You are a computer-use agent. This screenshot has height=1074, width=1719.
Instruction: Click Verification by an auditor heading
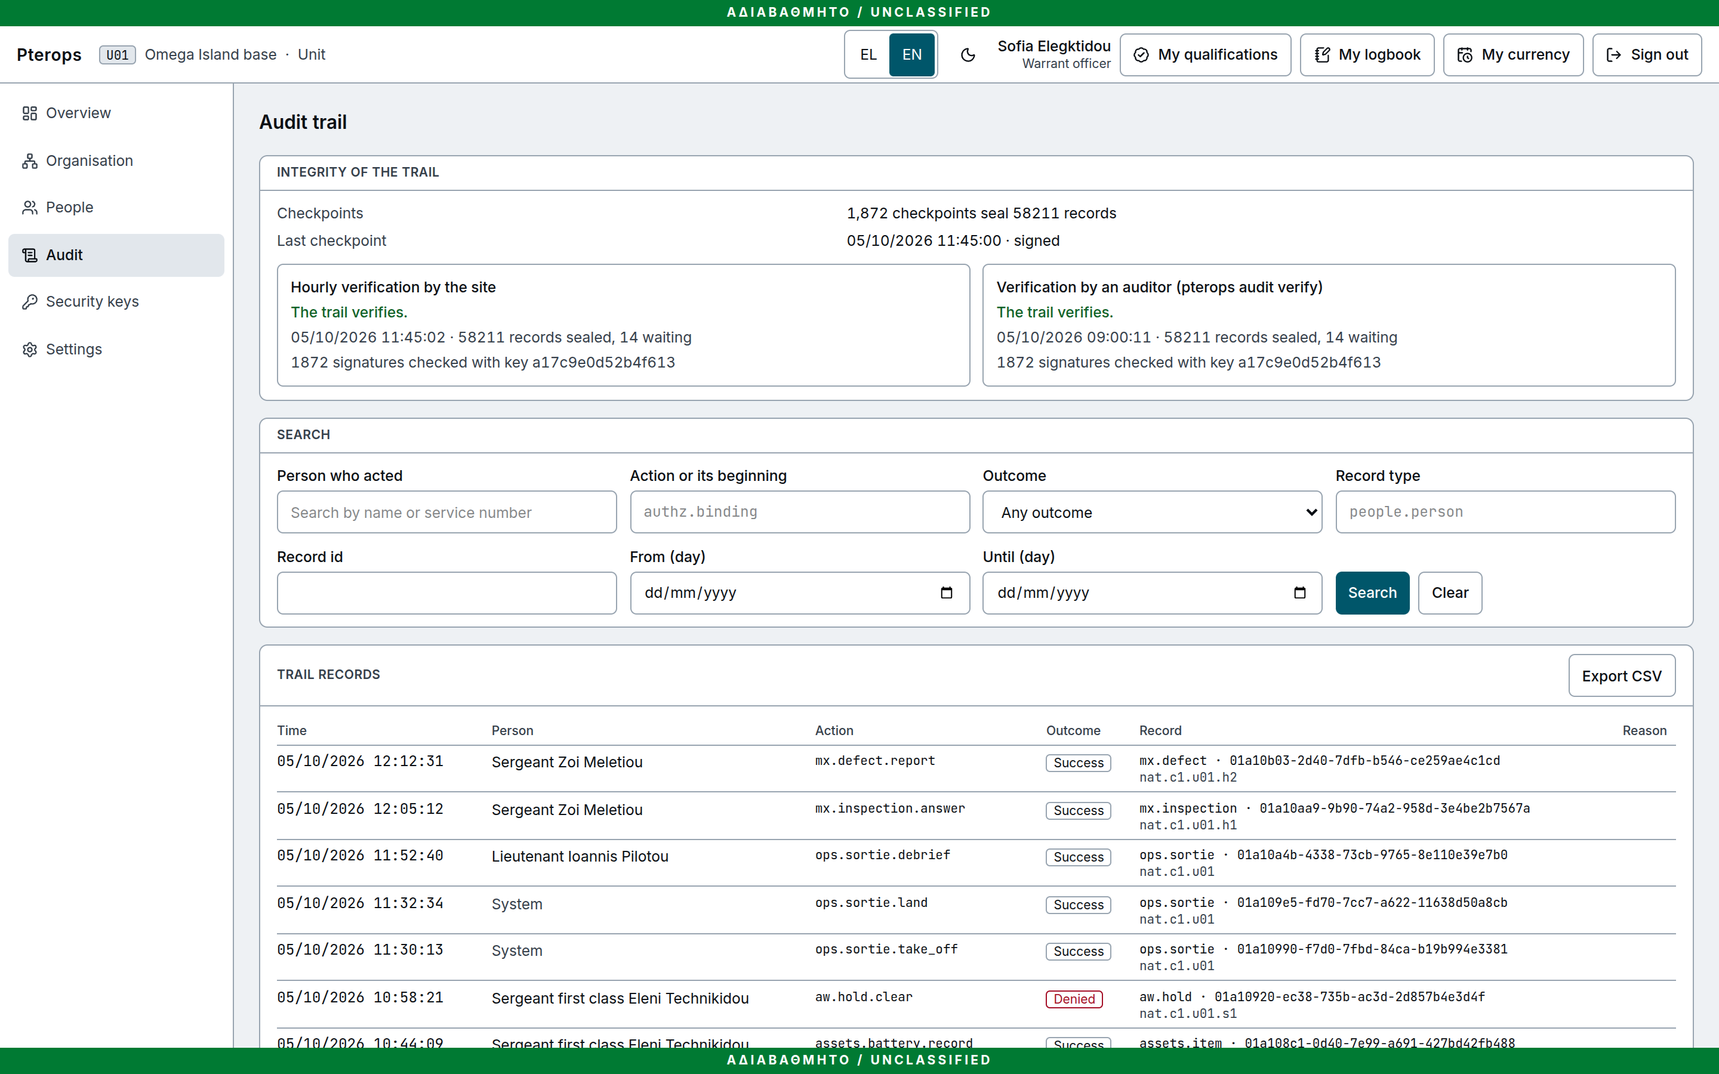[x=1159, y=287]
